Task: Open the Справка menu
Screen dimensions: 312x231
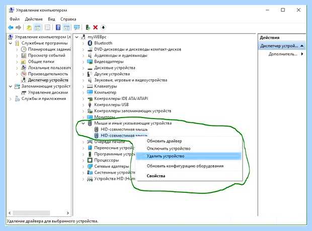Action: pos(68,19)
